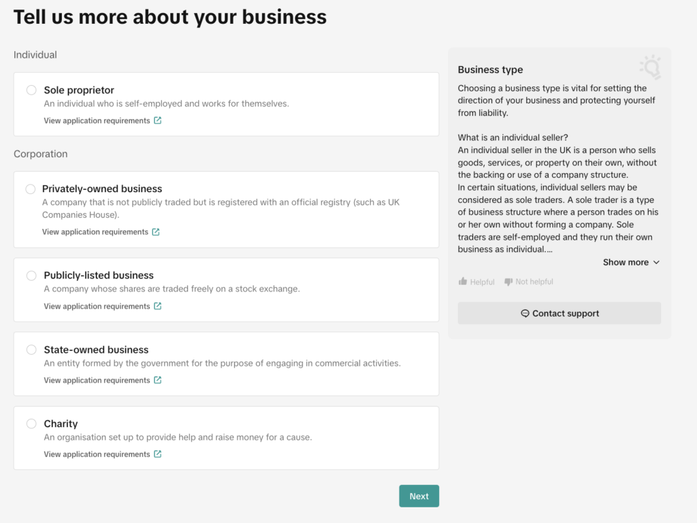697x523 pixels.
Task: Click the Publicly-listed business option card description
Action: coord(172,289)
